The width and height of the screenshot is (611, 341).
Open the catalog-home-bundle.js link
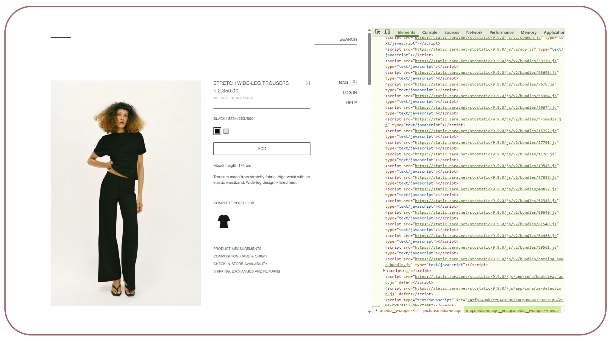coord(489,259)
